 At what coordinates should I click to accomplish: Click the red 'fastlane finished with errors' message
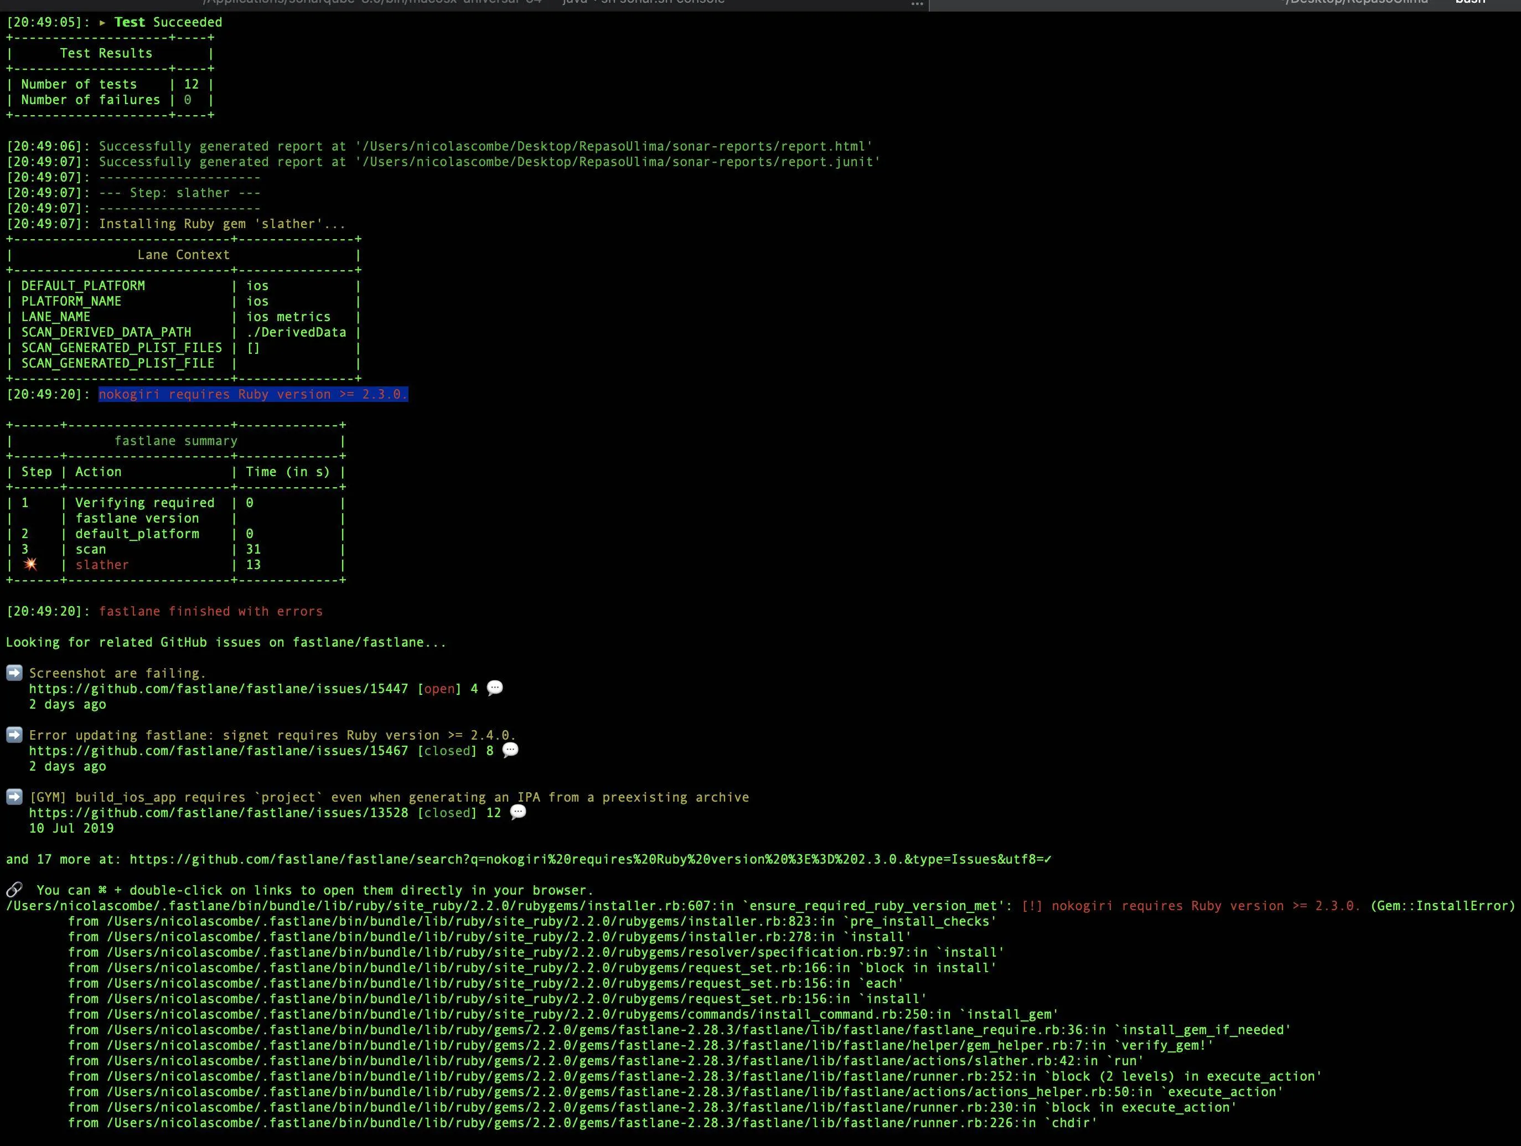(x=210, y=611)
